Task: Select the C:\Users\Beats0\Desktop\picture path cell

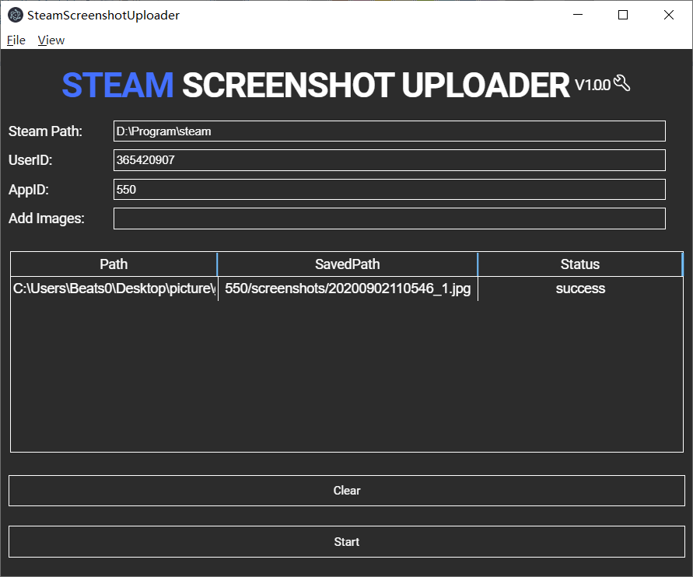Action: (x=114, y=288)
